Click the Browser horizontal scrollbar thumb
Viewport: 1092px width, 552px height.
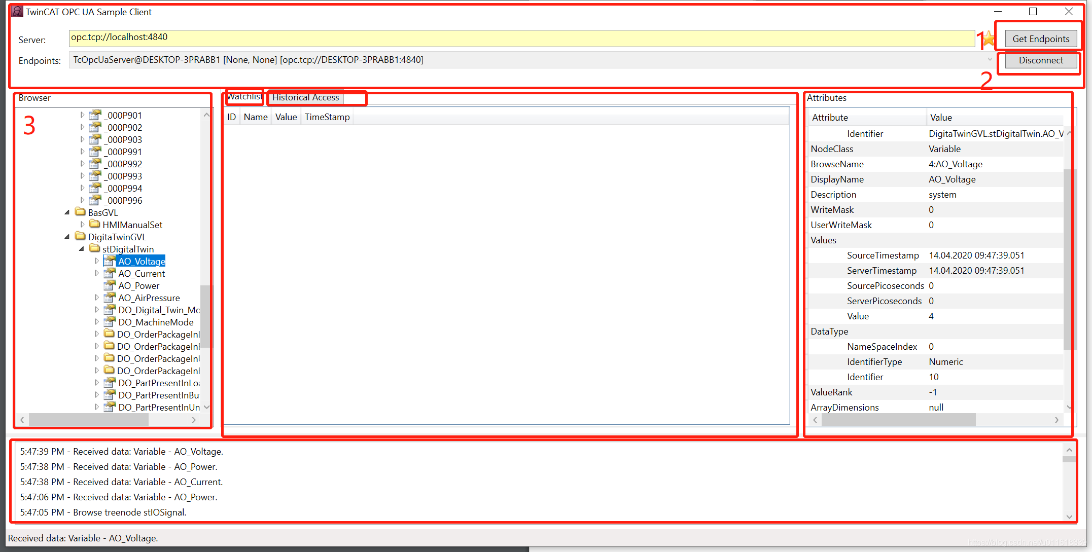point(89,420)
